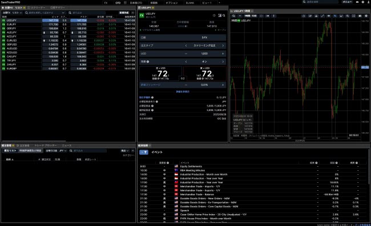Select the EURGBP row in watchlist
The image size is (371, 226).
[68, 68]
